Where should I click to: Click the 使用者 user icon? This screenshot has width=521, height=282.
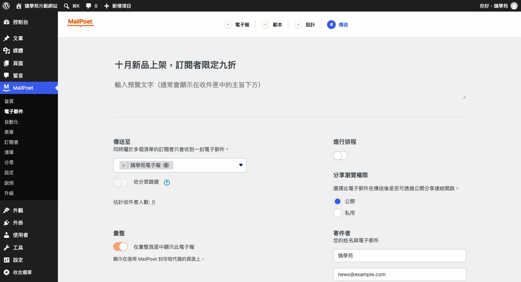tap(7, 235)
